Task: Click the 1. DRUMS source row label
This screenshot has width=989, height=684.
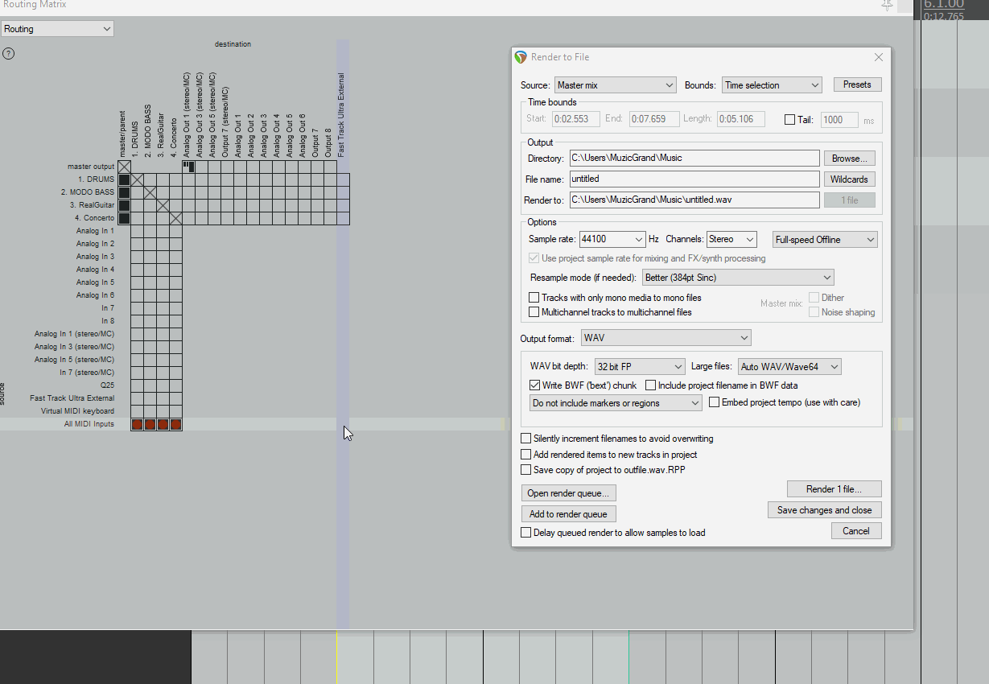Action: point(96,179)
